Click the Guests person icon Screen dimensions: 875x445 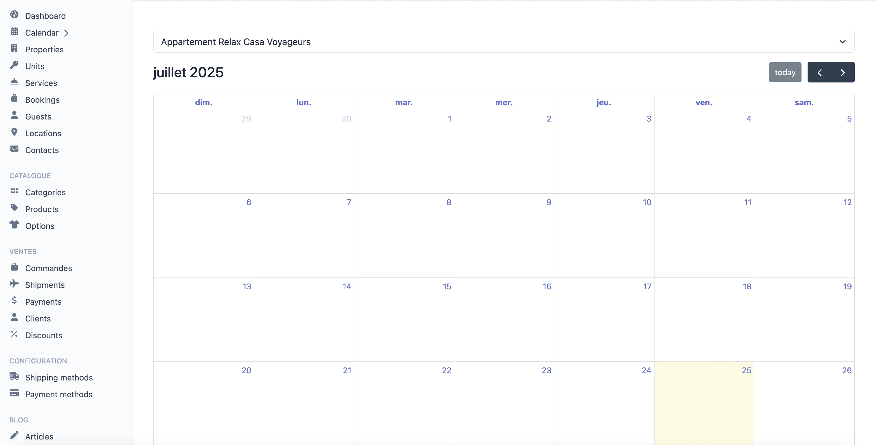point(15,116)
